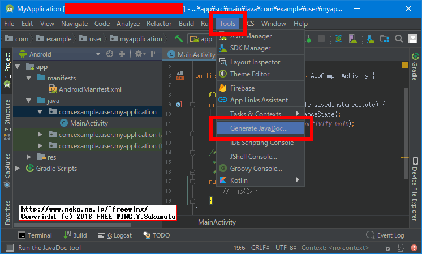422x254 pixels.
Task: Open the app run configuration dropdown
Action: (x=201, y=39)
